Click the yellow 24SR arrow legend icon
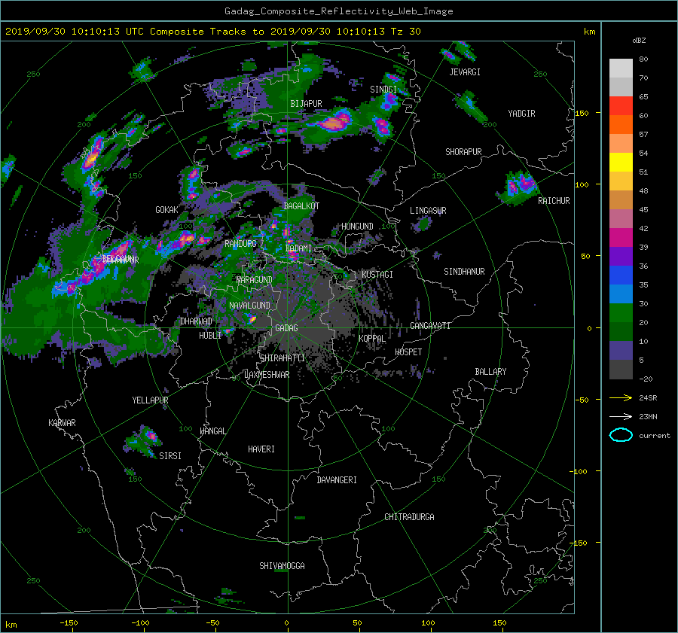Image resolution: width=678 pixels, height=633 pixels. tap(621, 397)
